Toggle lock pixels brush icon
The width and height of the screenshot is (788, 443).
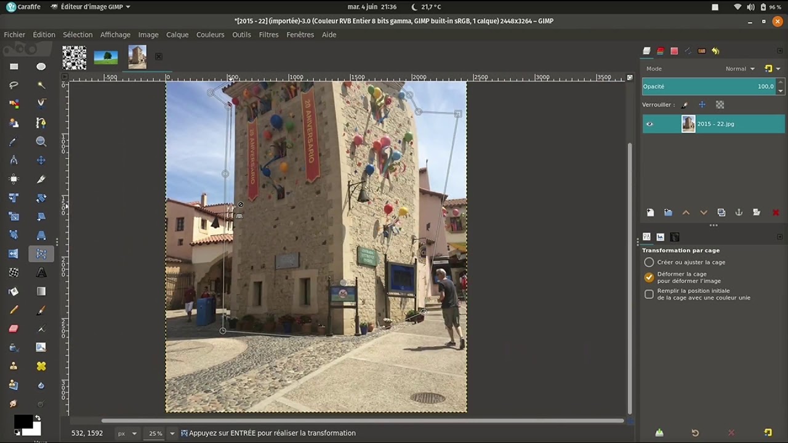click(684, 105)
